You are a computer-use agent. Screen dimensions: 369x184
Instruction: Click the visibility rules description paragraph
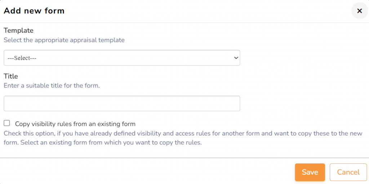pos(183,138)
